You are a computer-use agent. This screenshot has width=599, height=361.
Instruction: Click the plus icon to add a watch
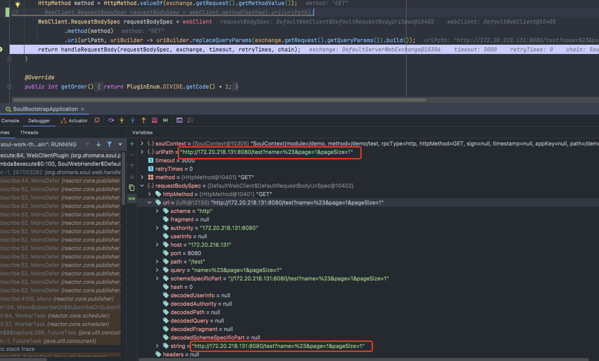click(x=132, y=144)
